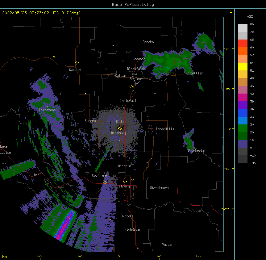Click the white asterisk marker above Limestone
The height and width of the screenshot is (260, 266).
[x=47, y=107]
